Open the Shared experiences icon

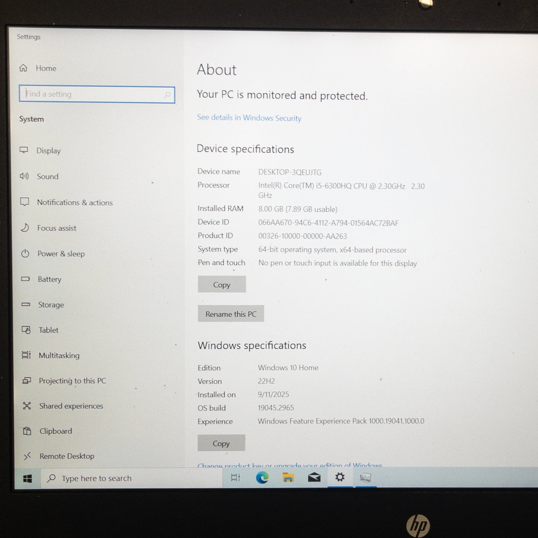click(27, 406)
